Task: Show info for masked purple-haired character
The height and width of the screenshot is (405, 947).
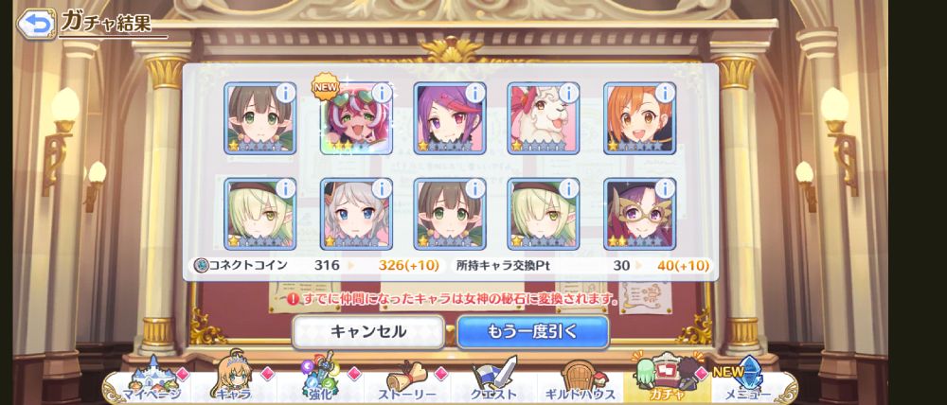Action: [x=666, y=188]
